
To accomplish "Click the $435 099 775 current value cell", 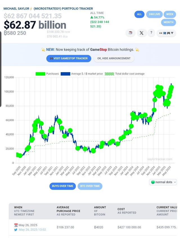I will [166, 227].
